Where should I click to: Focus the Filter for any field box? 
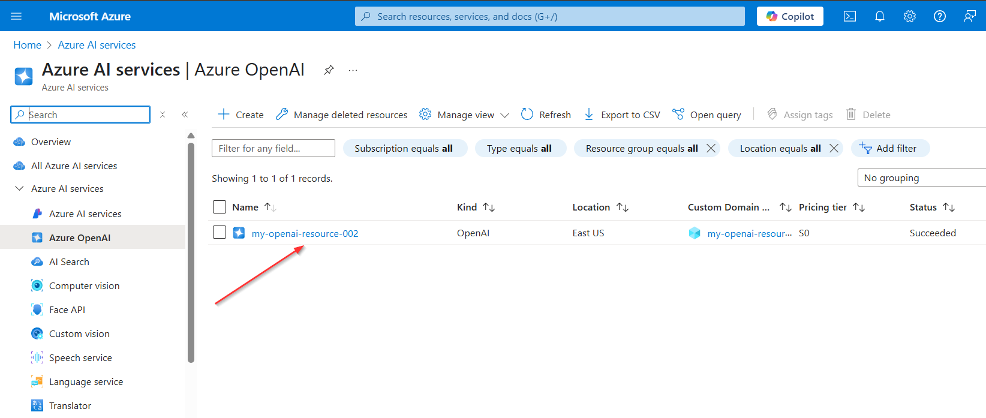tap(273, 148)
